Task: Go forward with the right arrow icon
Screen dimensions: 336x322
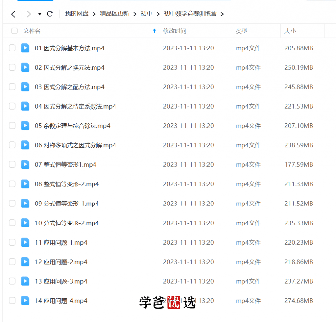Action: click(x=29, y=14)
